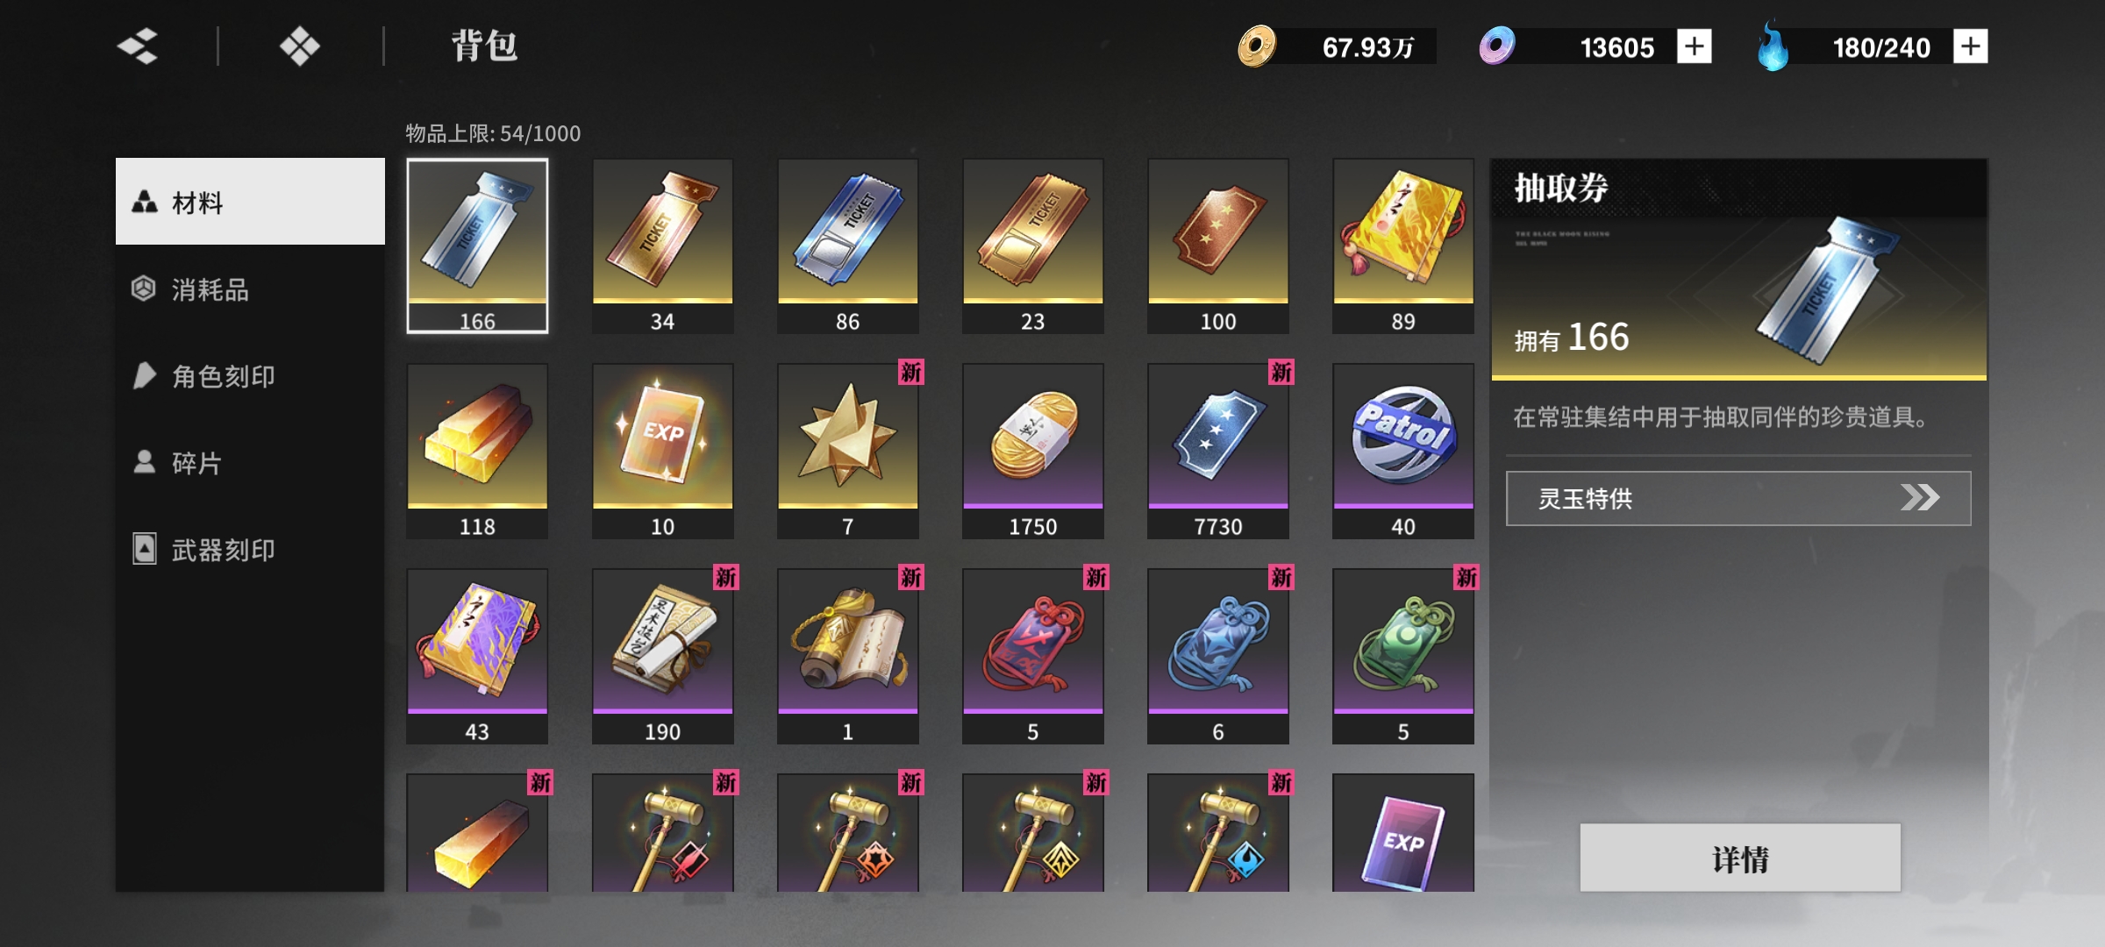
Task: Add stamina with the blue flame plus button
Action: [1970, 46]
